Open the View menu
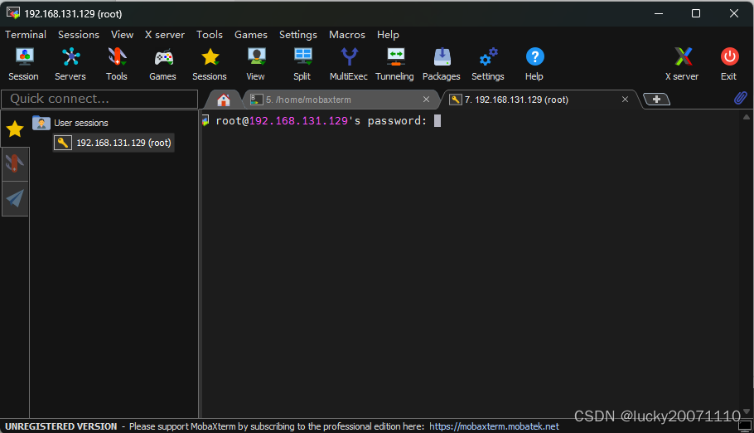Image resolution: width=754 pixels, height=433 pixels. pos(122,35)
